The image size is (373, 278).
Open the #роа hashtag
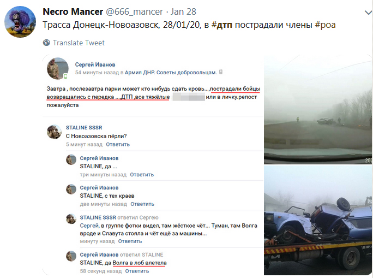point(325,25)
